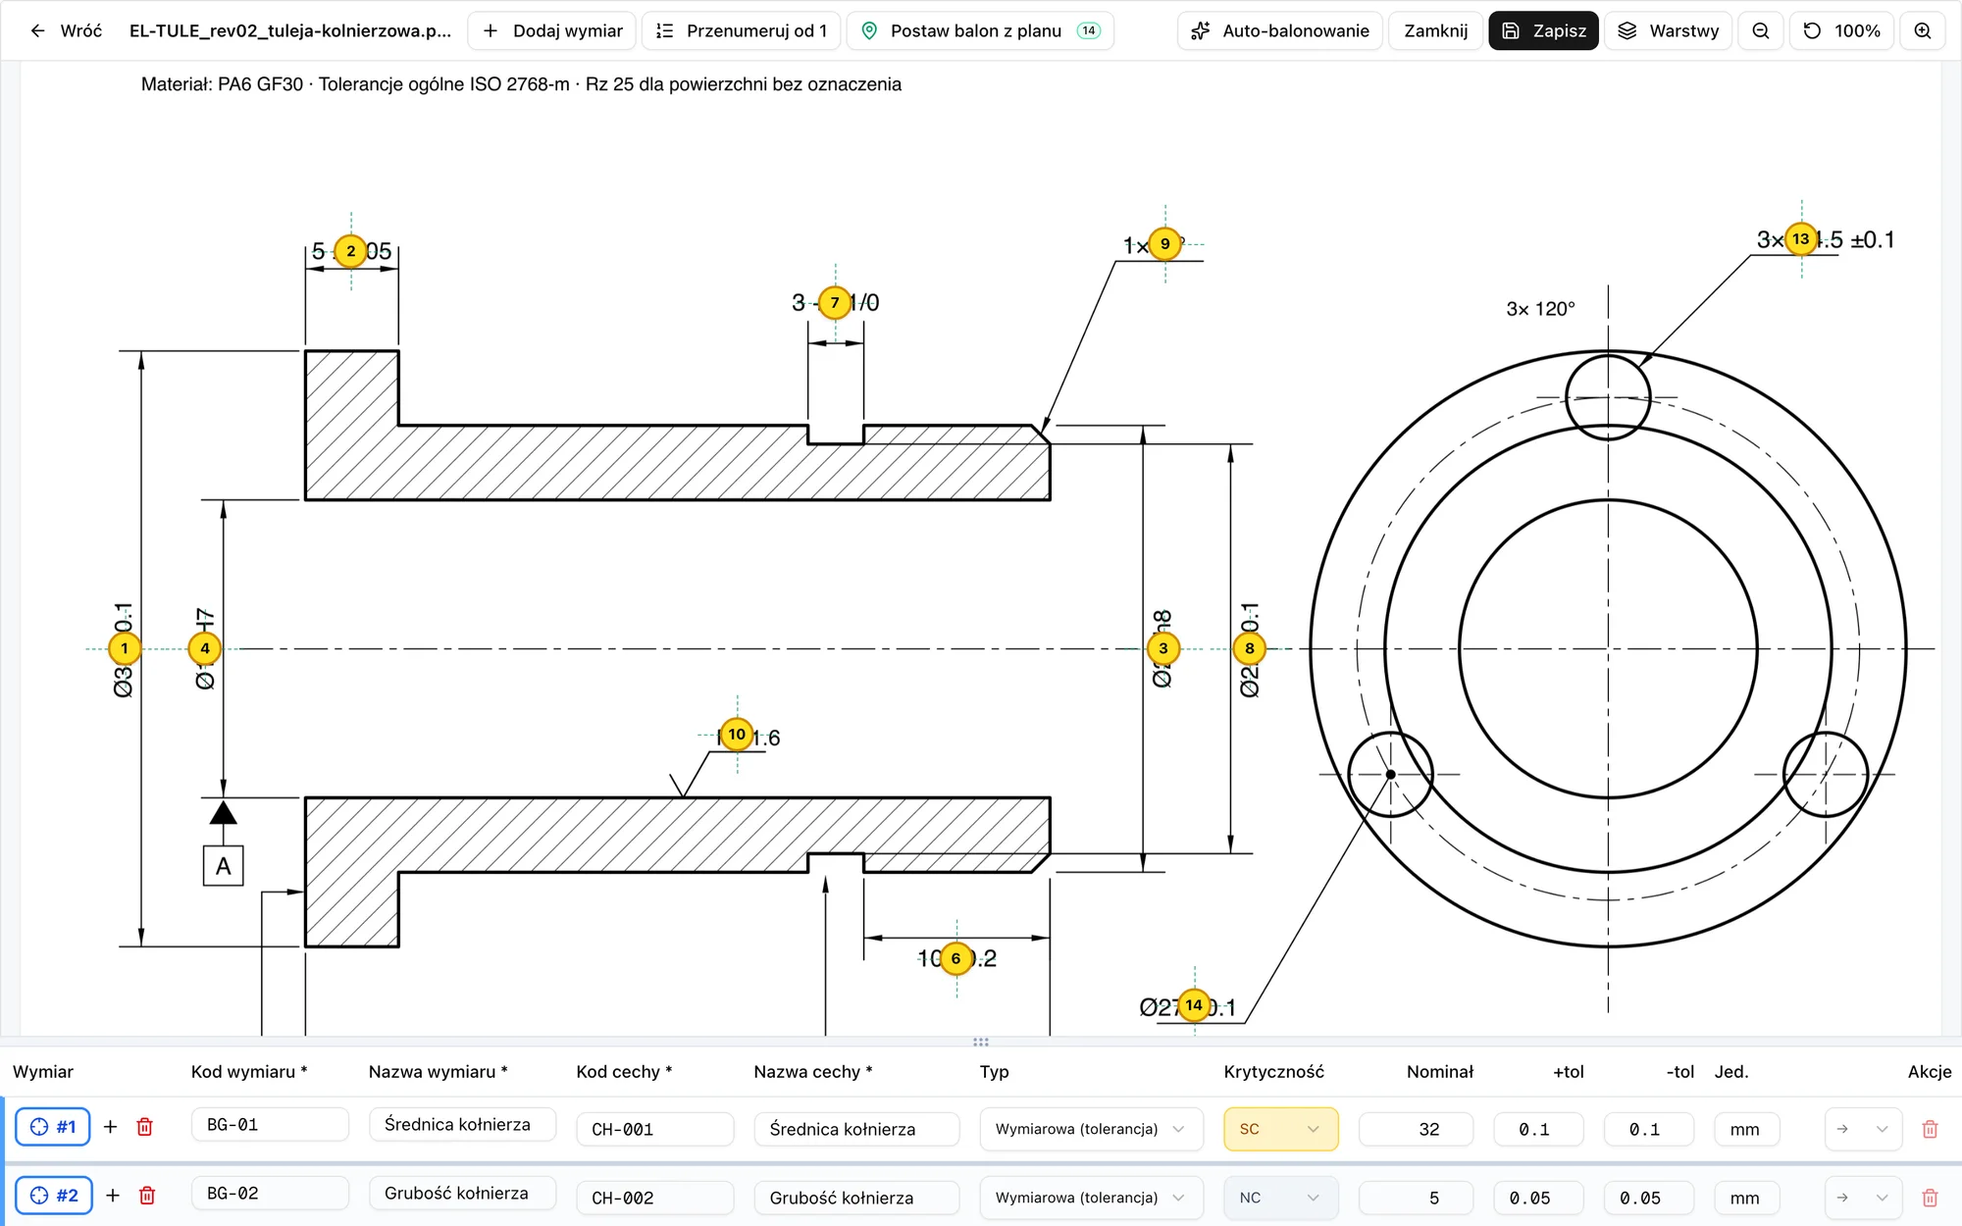Click the Materiał PA6 GF30 note text
1962x1226 pixels.
[x=521, y=84]
